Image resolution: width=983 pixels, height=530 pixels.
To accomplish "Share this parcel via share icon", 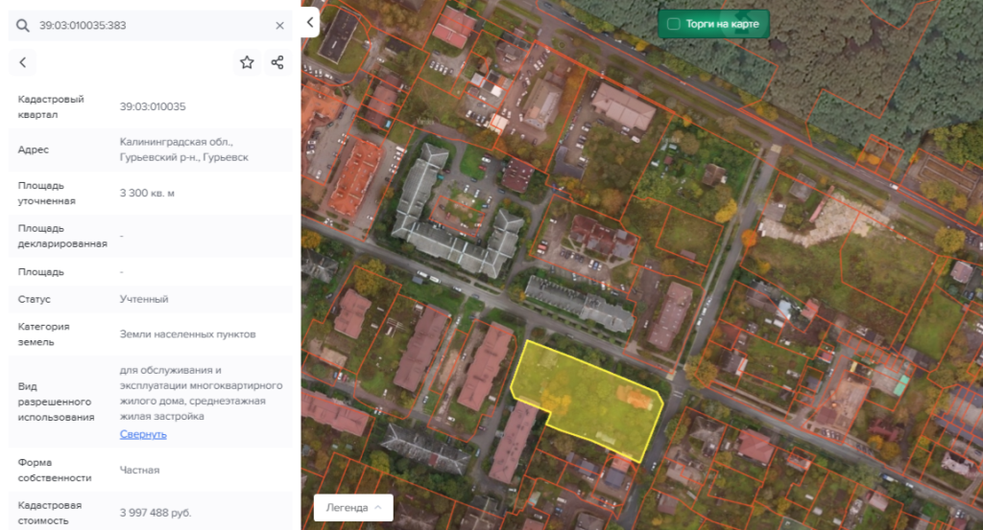I will pyautogui.click(x=277, y=62).
